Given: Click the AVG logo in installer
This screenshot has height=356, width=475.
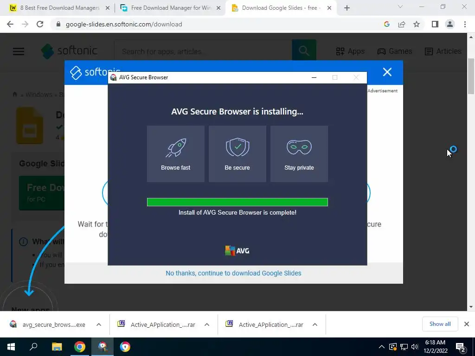Looking at the screenshot, I should point(237,251).
